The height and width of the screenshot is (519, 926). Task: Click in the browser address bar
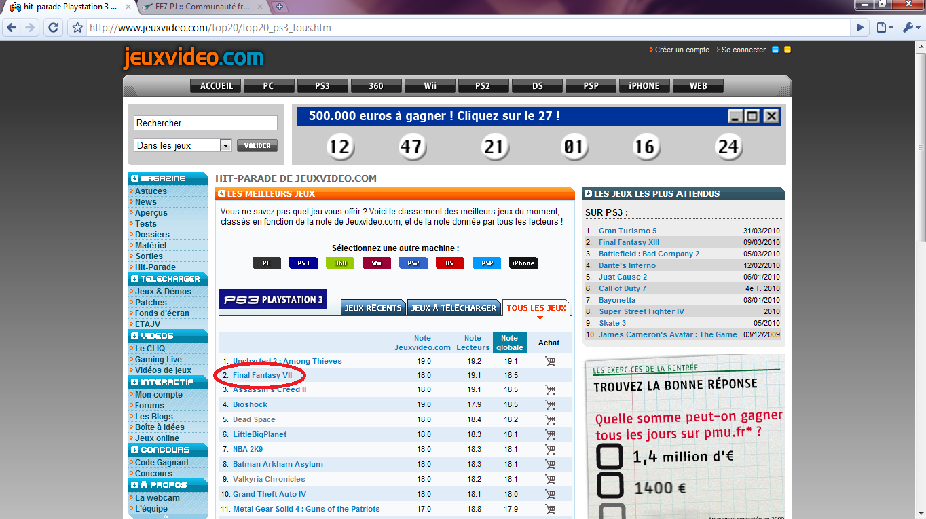[468, 28]
